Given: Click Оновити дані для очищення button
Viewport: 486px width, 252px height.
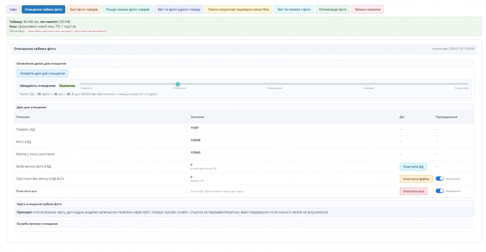Looking at the screenshot, I should 42,74.
